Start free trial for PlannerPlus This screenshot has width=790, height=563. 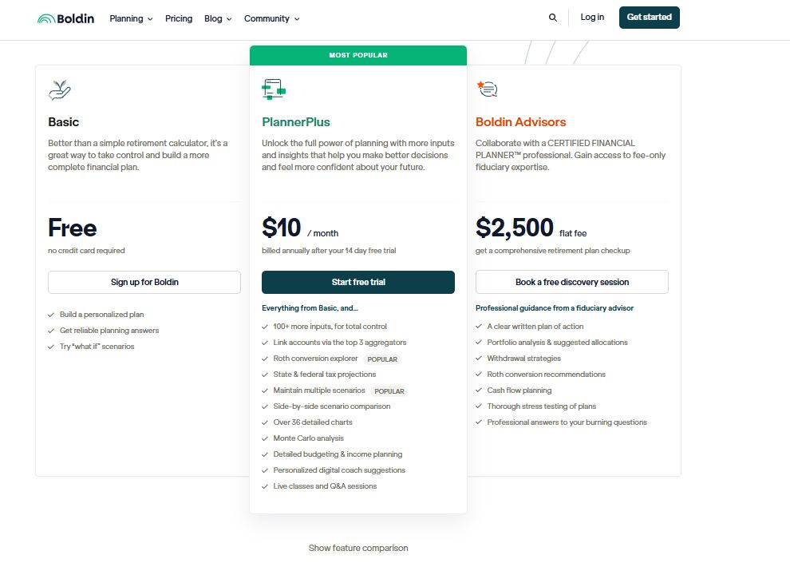[358, 282]
